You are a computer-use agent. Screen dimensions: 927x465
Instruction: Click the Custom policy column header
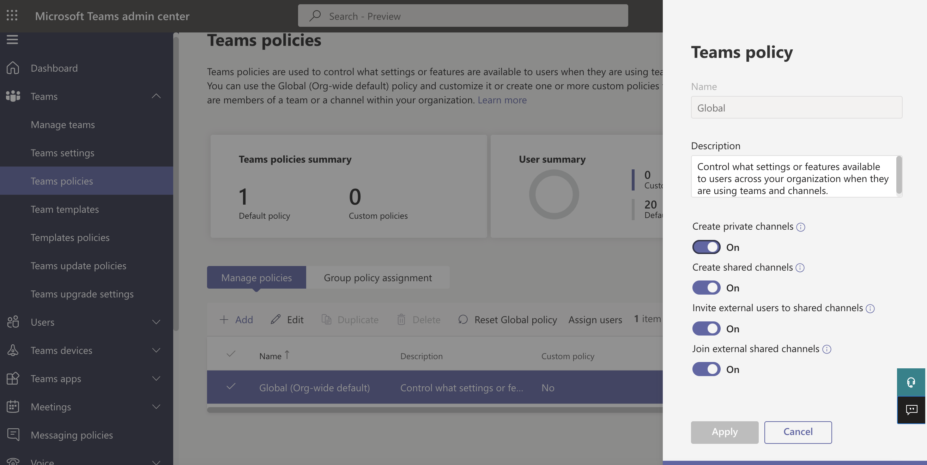568,356
